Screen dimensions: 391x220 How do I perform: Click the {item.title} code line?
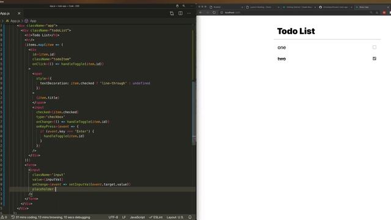48,98
